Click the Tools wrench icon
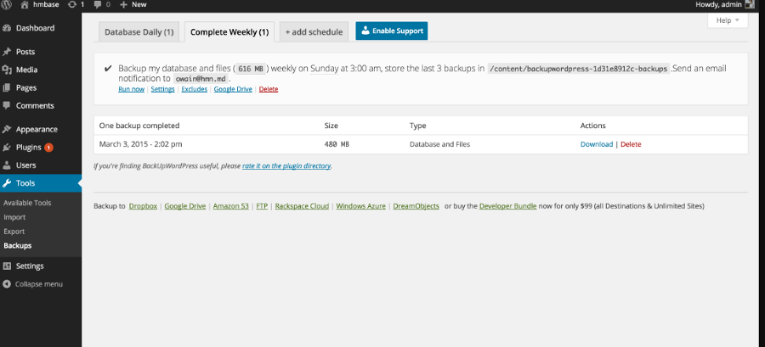The image size is (765, 347). click(x=6, y=183)
